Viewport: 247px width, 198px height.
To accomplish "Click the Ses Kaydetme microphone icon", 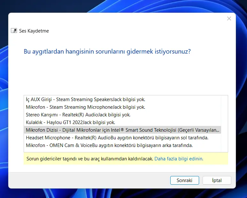I will pos(14,31).
